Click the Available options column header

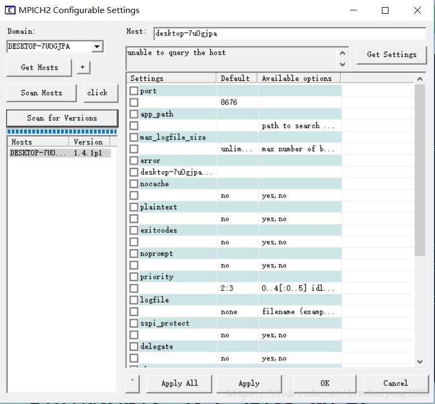point(299,78)
